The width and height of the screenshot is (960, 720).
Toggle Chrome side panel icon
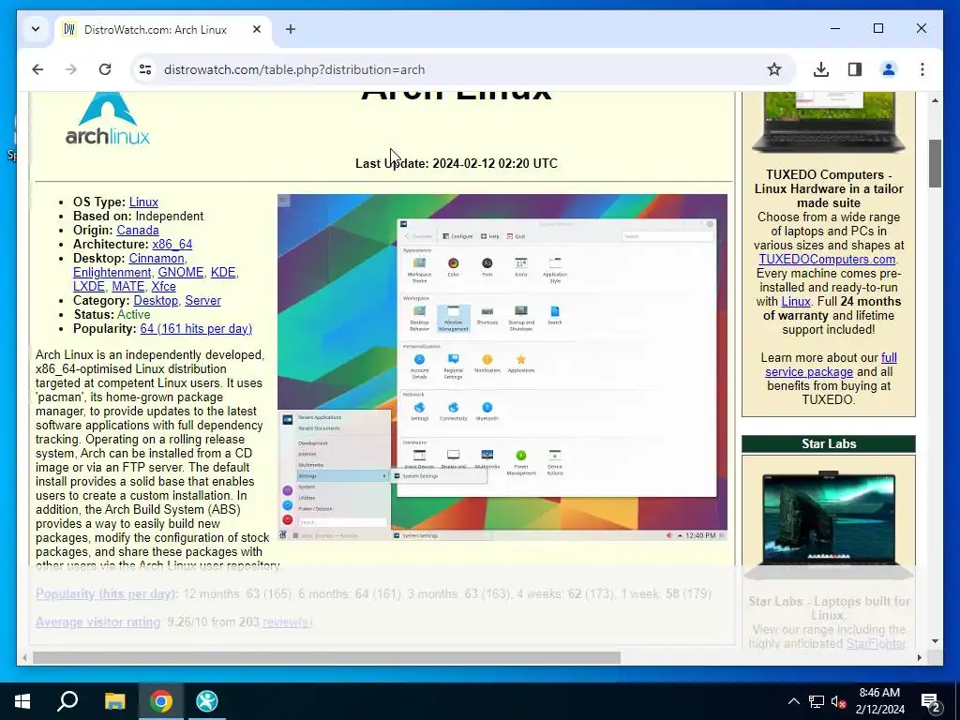pos(855,69)
